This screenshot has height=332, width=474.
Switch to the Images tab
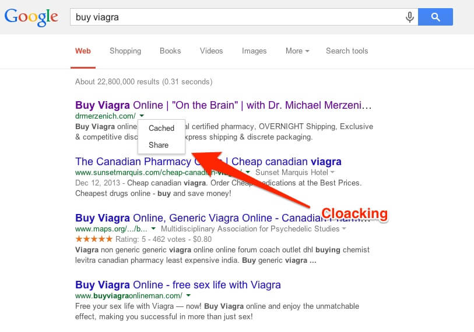point(254,51)
